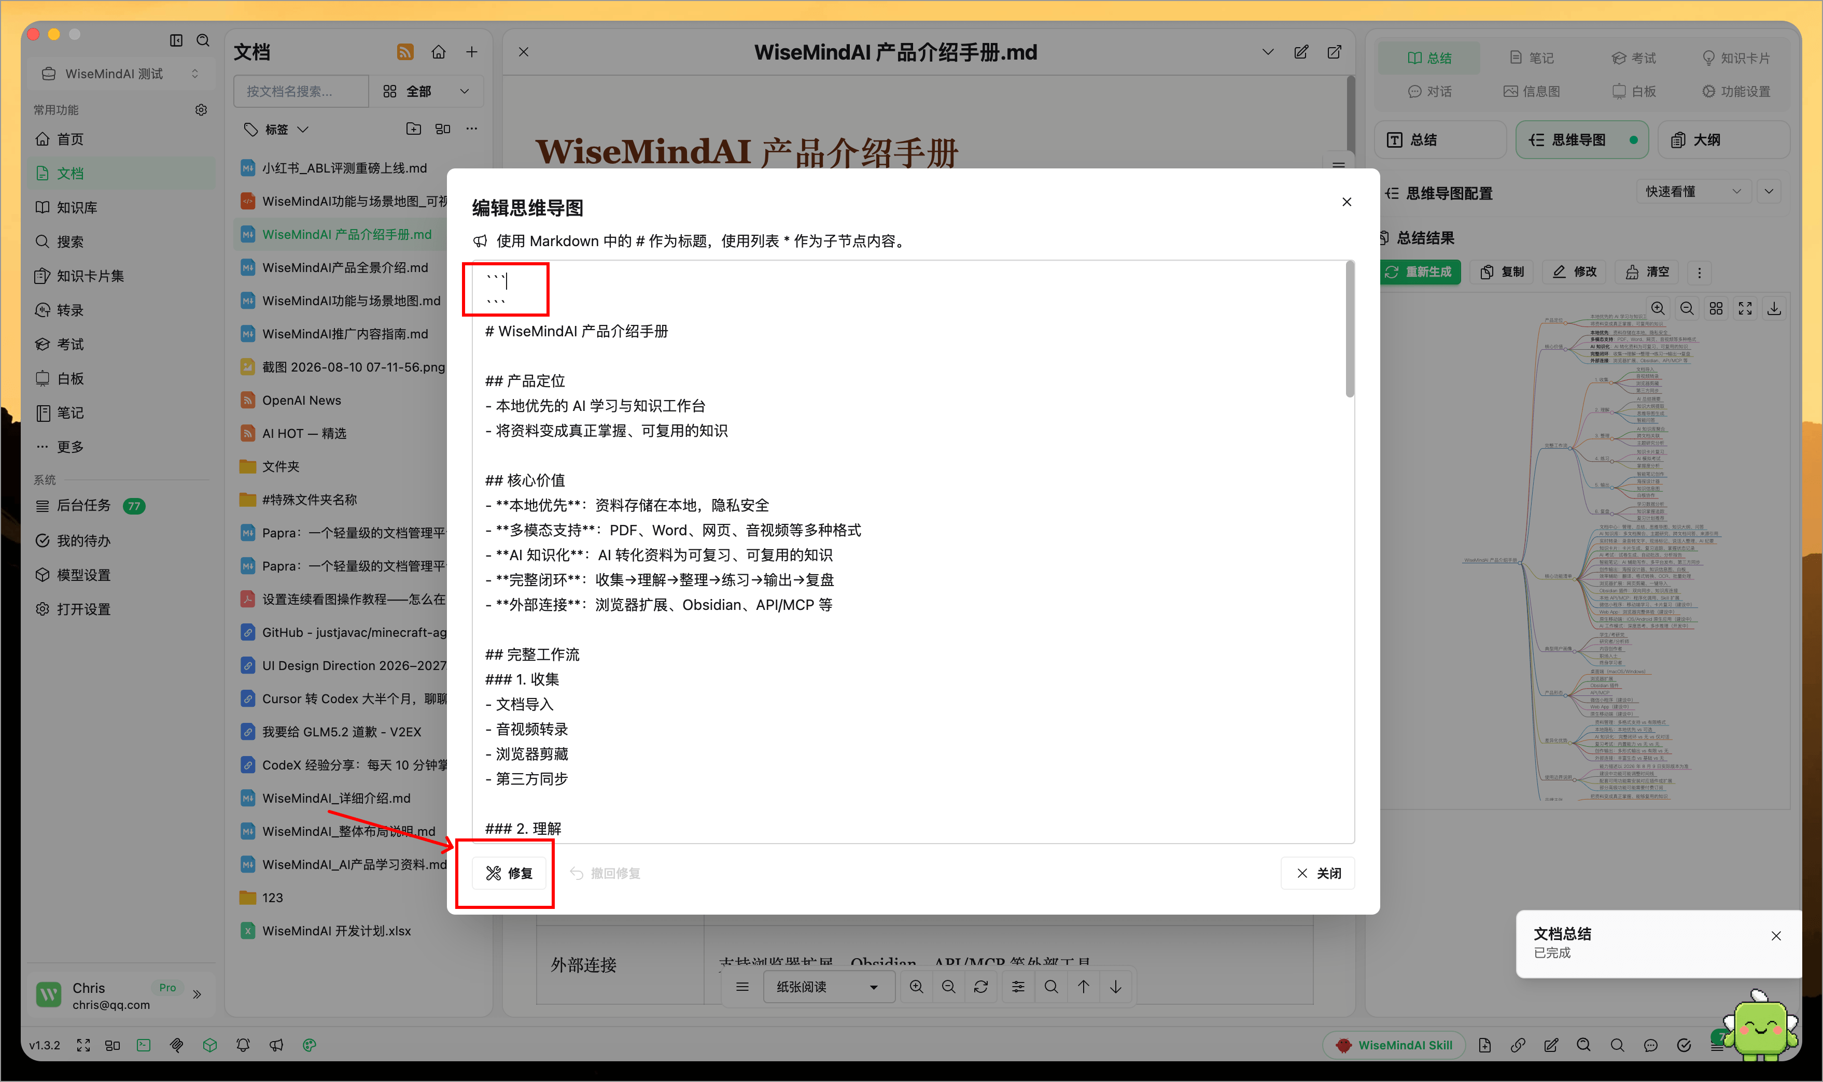Switch to the 信息图 tab
The height and width of the screenshot is (1082, 1823).
pos(1531,91)
